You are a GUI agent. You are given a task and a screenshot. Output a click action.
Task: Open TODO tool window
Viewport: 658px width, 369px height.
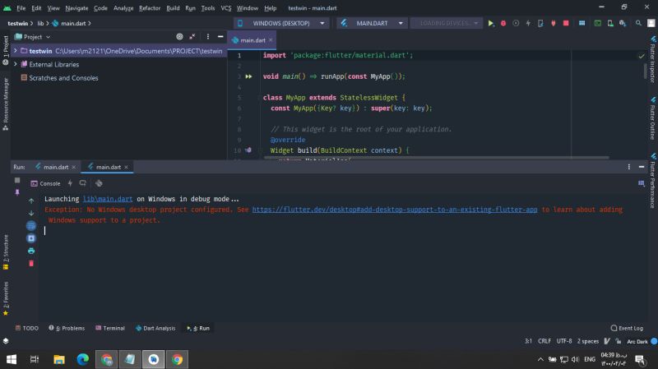click(27, 328)
